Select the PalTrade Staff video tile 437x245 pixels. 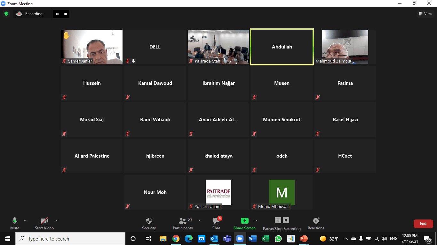[x=219, y=47]
